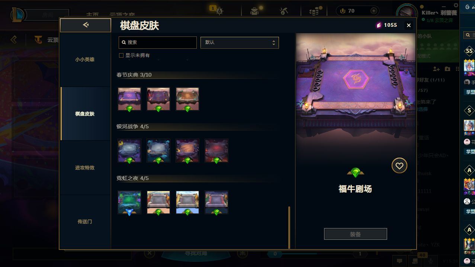Click the 装备 equip button
Screen dimensions: 475x267
pos(355,234)
